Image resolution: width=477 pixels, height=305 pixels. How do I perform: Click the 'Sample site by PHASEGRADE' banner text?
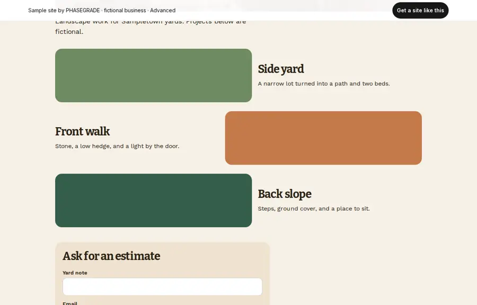[64, 11]
